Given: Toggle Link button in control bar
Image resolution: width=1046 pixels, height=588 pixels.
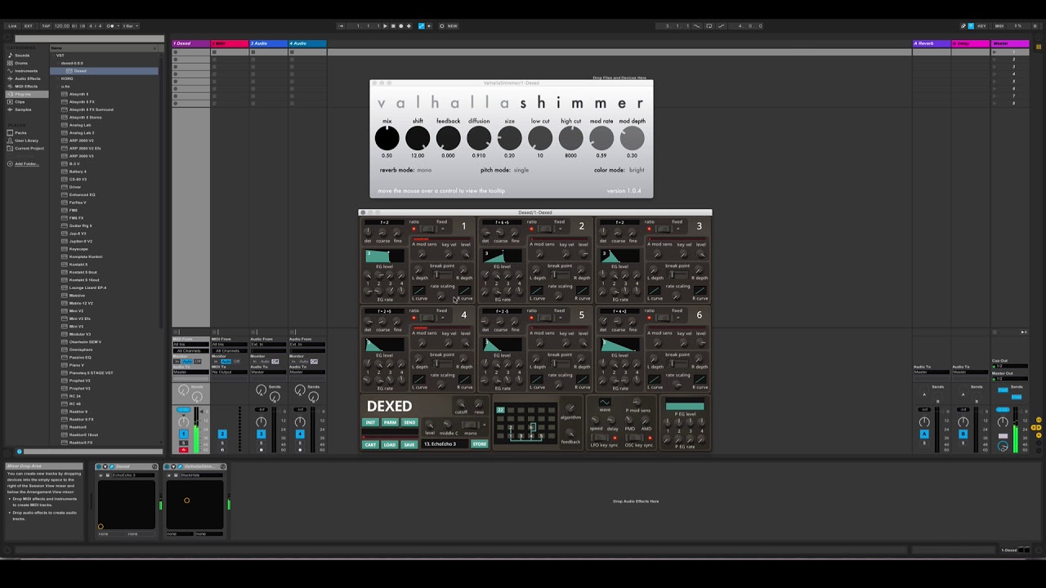Looking at the screenshot, I should [x=12, y=26].
